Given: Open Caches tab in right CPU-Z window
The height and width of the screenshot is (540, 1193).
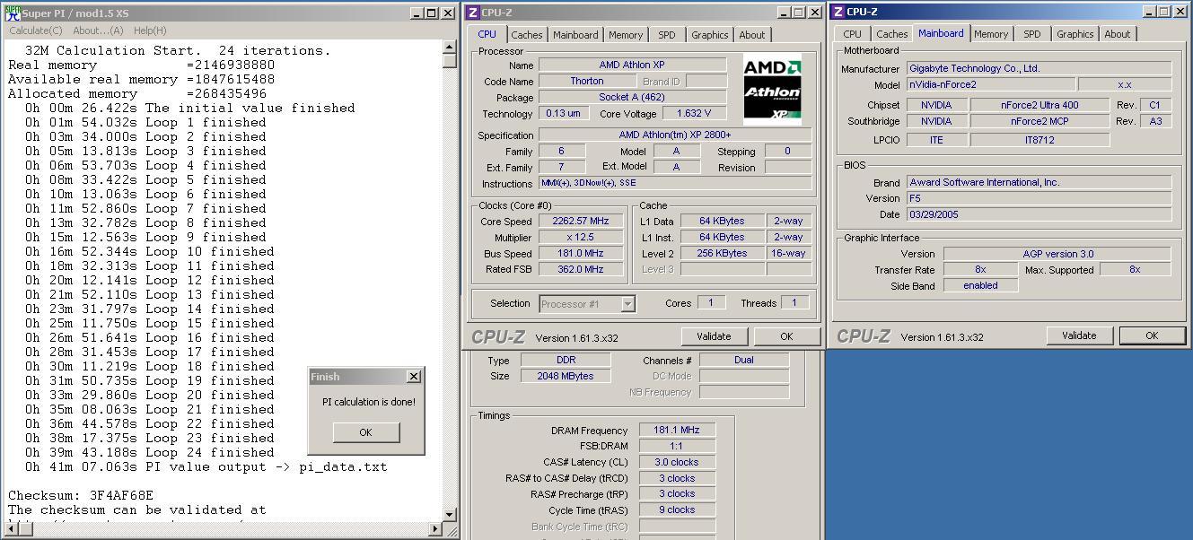Looking at the screenshot, I should [892, 34].
